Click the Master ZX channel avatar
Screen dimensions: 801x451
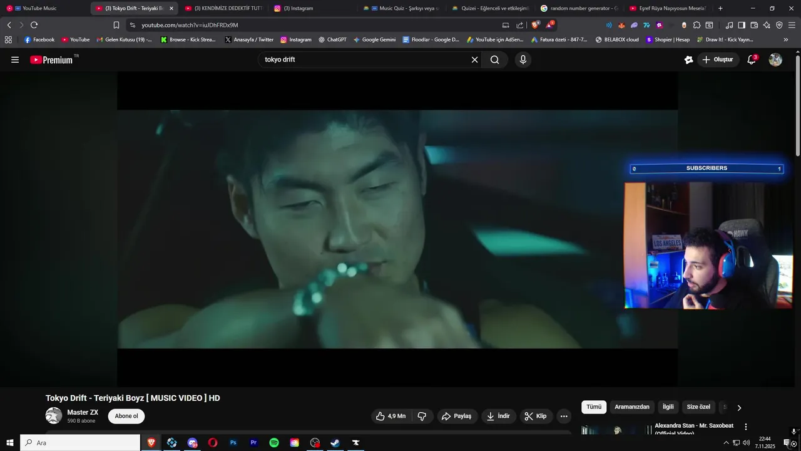(x=54, y=415)
